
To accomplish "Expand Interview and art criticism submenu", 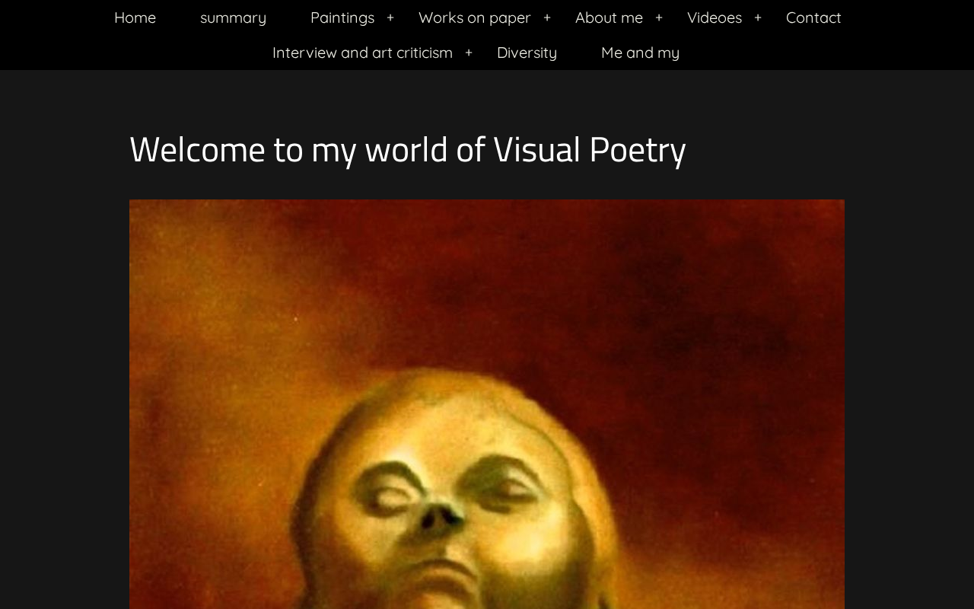I will 469,53.
